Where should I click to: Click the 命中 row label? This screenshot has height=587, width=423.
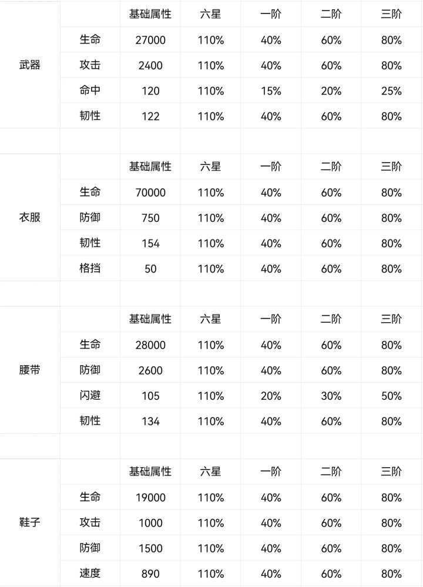click(90, 90)
